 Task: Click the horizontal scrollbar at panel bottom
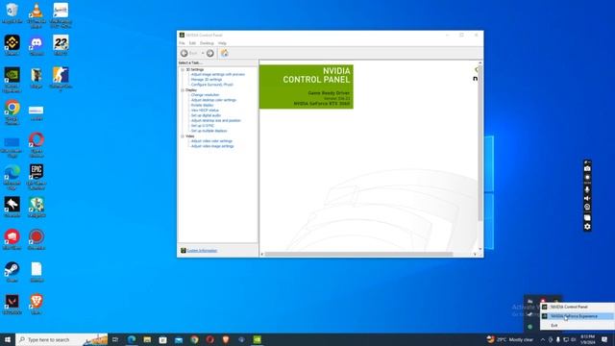click(x=358, y=254)
